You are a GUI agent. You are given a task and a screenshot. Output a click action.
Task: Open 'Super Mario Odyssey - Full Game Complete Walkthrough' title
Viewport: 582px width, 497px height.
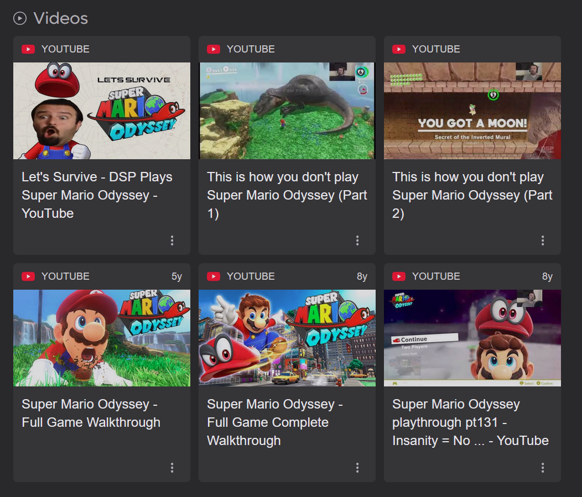[x=274, y=422]
